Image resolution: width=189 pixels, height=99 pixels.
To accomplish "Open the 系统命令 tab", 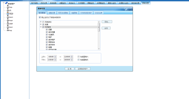I will [x=72, y=3].
